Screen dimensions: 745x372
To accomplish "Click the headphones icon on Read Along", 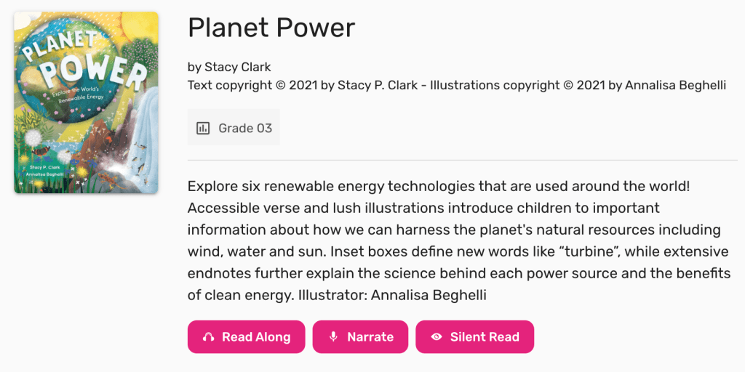I will coord(209,337).
